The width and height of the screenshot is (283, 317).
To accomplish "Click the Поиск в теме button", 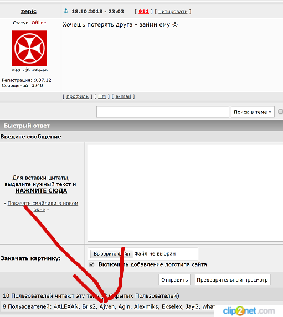I will pos(253,112).
